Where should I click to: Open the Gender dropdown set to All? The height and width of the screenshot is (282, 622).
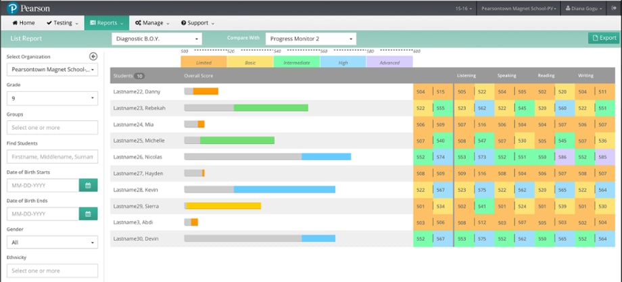52,242
